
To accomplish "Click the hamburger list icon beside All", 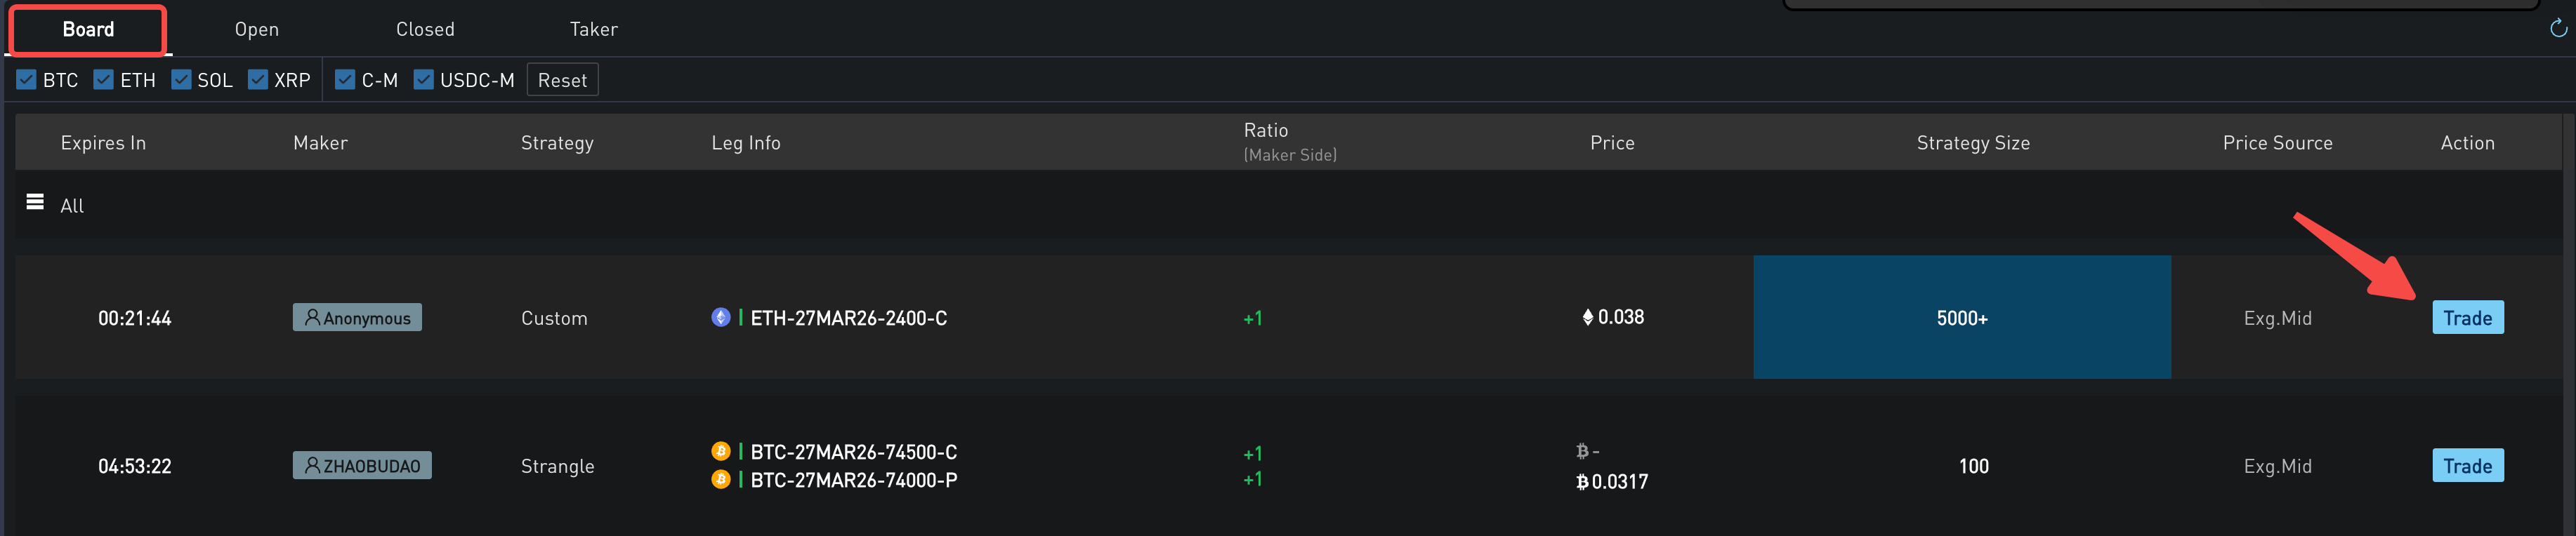I will click(35, 203).
